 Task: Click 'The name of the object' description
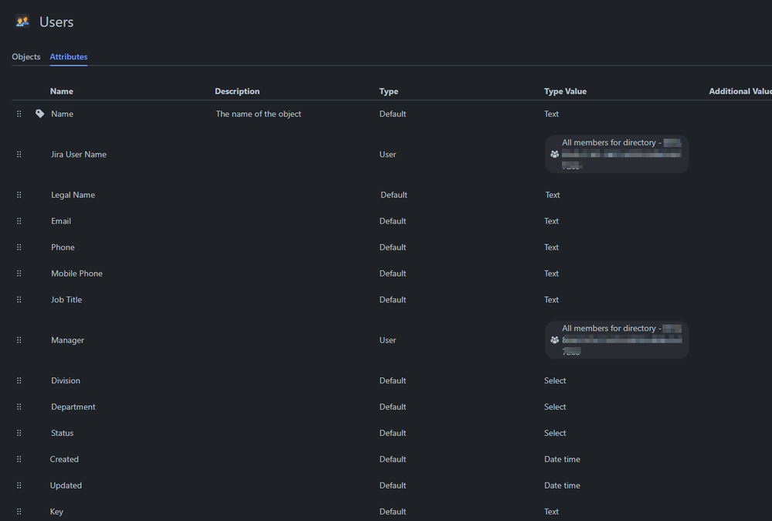(258, 114)
